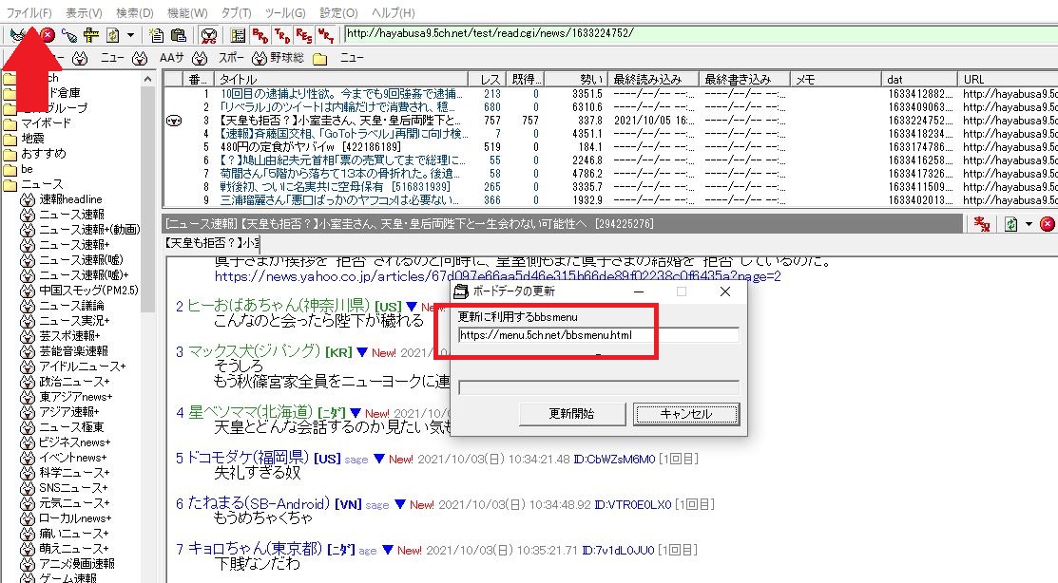This screenshot has height=583, width=1058.
Task: Click the board tree scrollbar up arrow
Action: click(x=147, y=79)
